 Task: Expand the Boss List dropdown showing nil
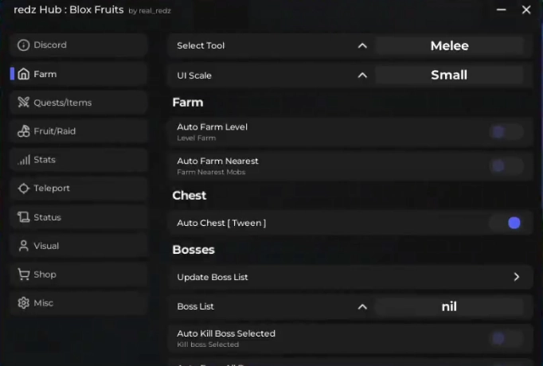[449, 306]
